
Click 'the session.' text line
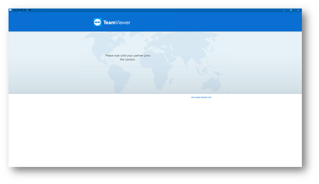tap(128, 59)
